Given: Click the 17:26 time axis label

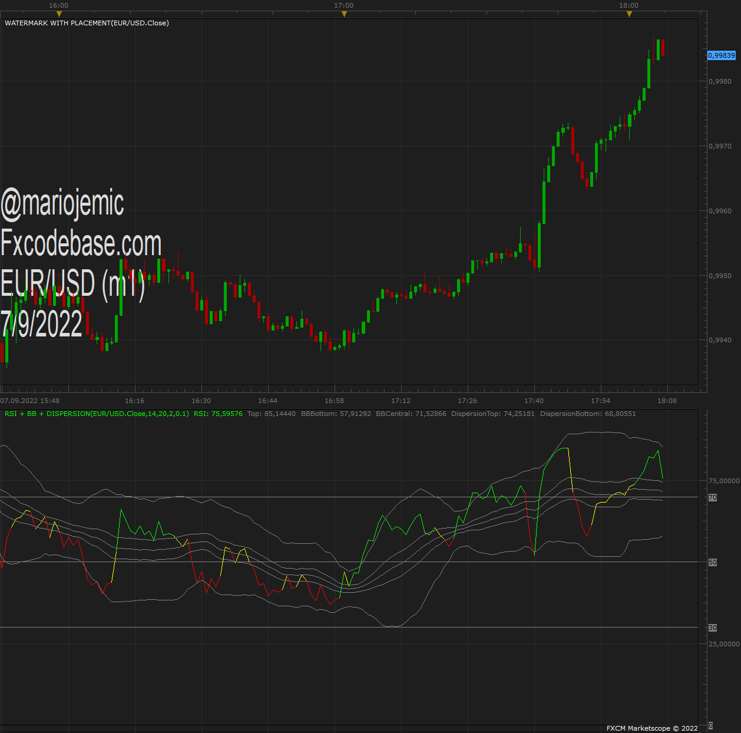Looking at the screenshot, I should pyautogui.click(x=468, y=401).
